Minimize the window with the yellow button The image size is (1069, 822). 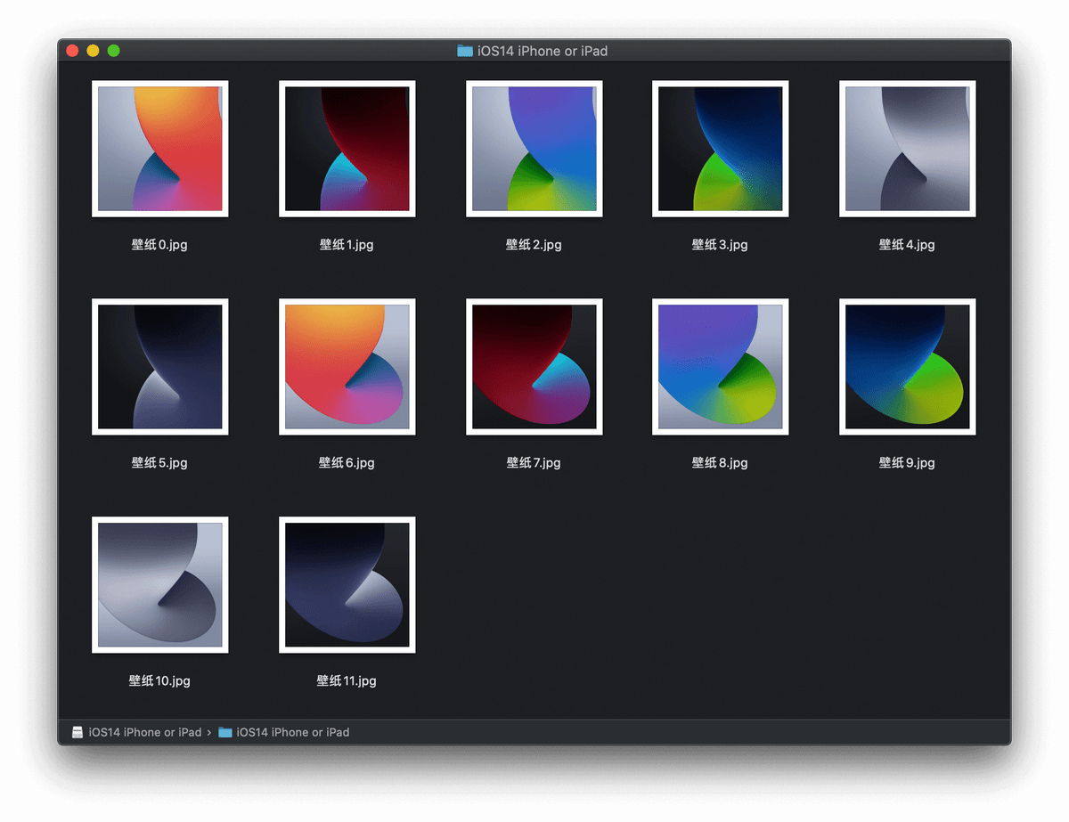click(x=93, y=51)
